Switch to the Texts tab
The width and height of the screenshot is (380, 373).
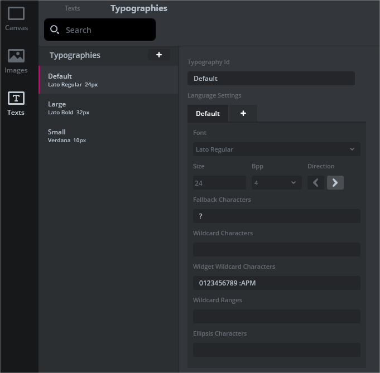pos(72,8)
